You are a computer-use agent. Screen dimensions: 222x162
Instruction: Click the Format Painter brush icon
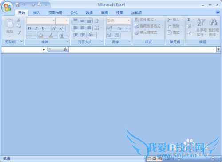pos(19,32)
